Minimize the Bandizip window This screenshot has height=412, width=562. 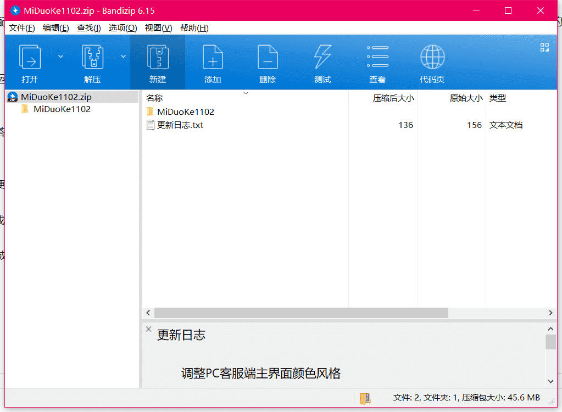coord(476,10)
